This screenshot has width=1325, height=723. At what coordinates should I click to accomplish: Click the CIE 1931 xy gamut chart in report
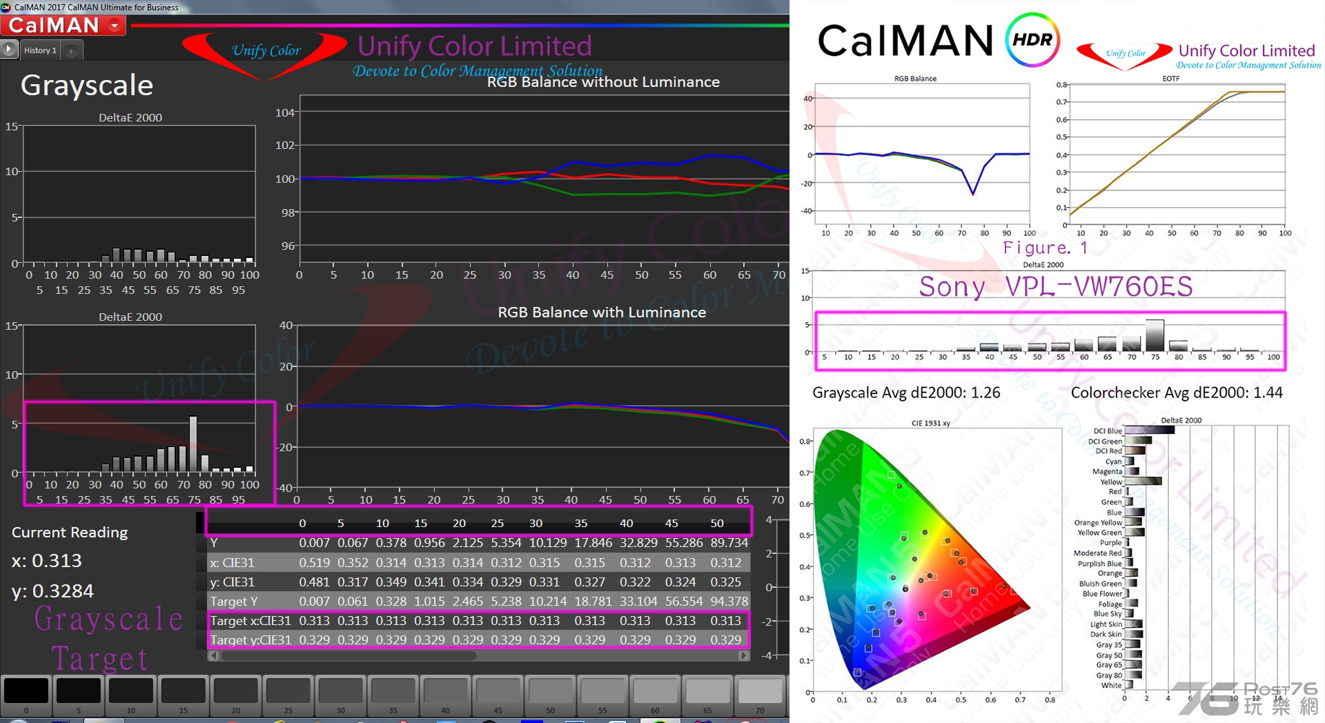click(936, 559)
